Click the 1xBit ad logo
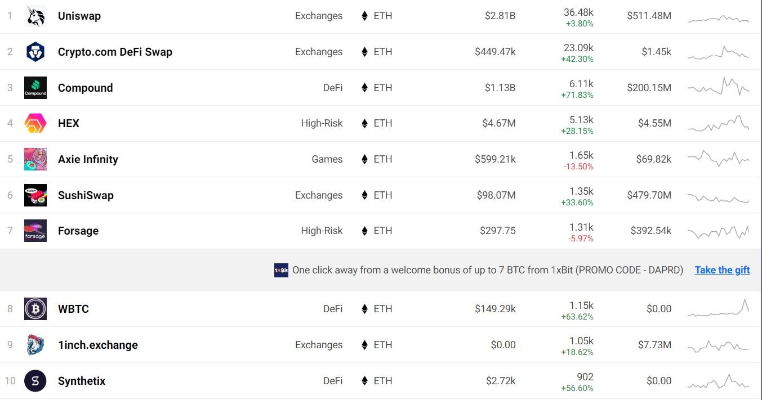This screenshot has width=762, height=400. (x=281, y=270)
